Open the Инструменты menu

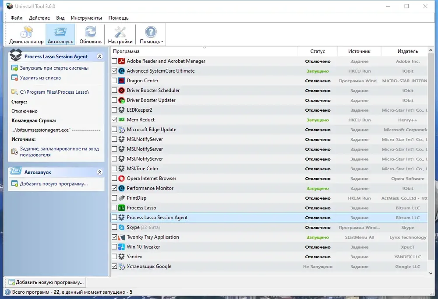coord(86,18)
